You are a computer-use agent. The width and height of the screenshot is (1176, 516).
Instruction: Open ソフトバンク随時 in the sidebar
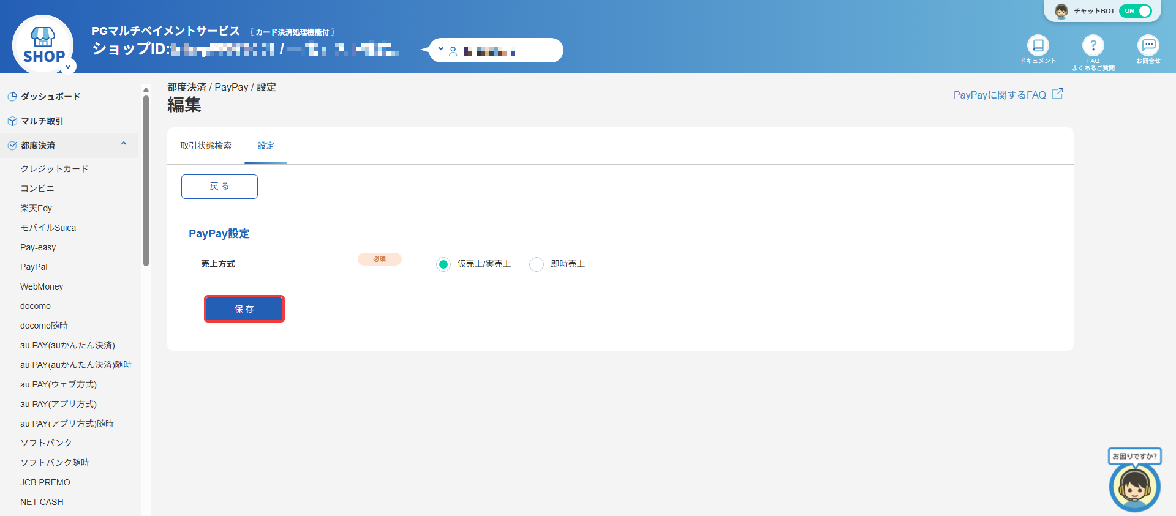point(55,463)
